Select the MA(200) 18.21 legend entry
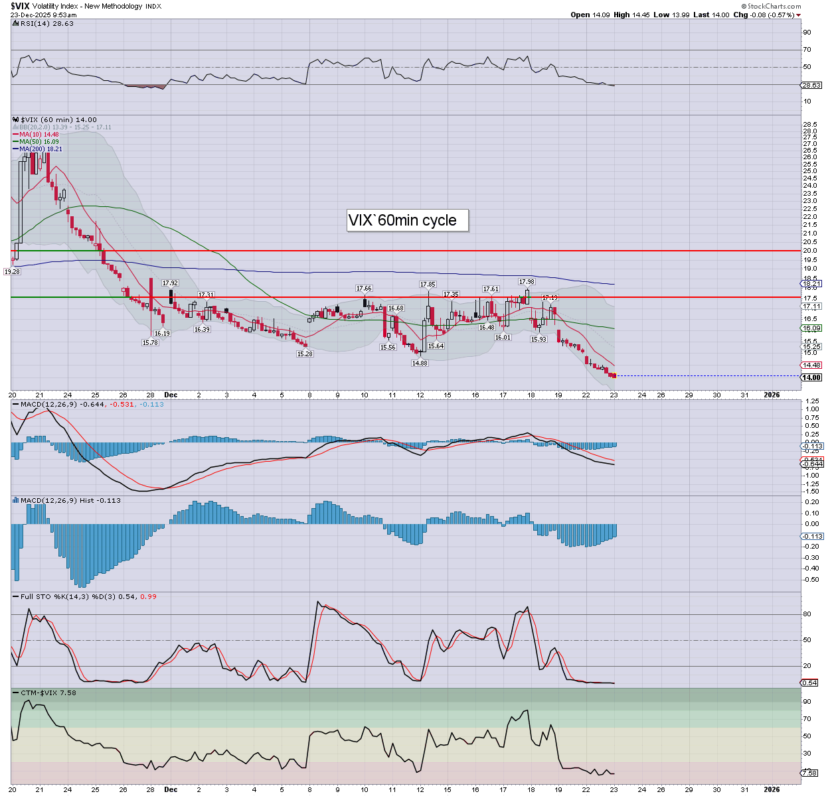 click(x=40, y=149)
